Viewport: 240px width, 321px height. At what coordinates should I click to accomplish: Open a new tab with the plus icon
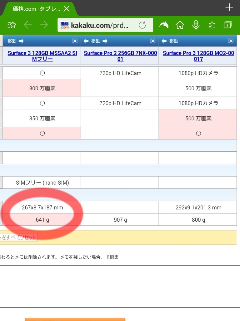pyautogui.click(x=229, y=7)
